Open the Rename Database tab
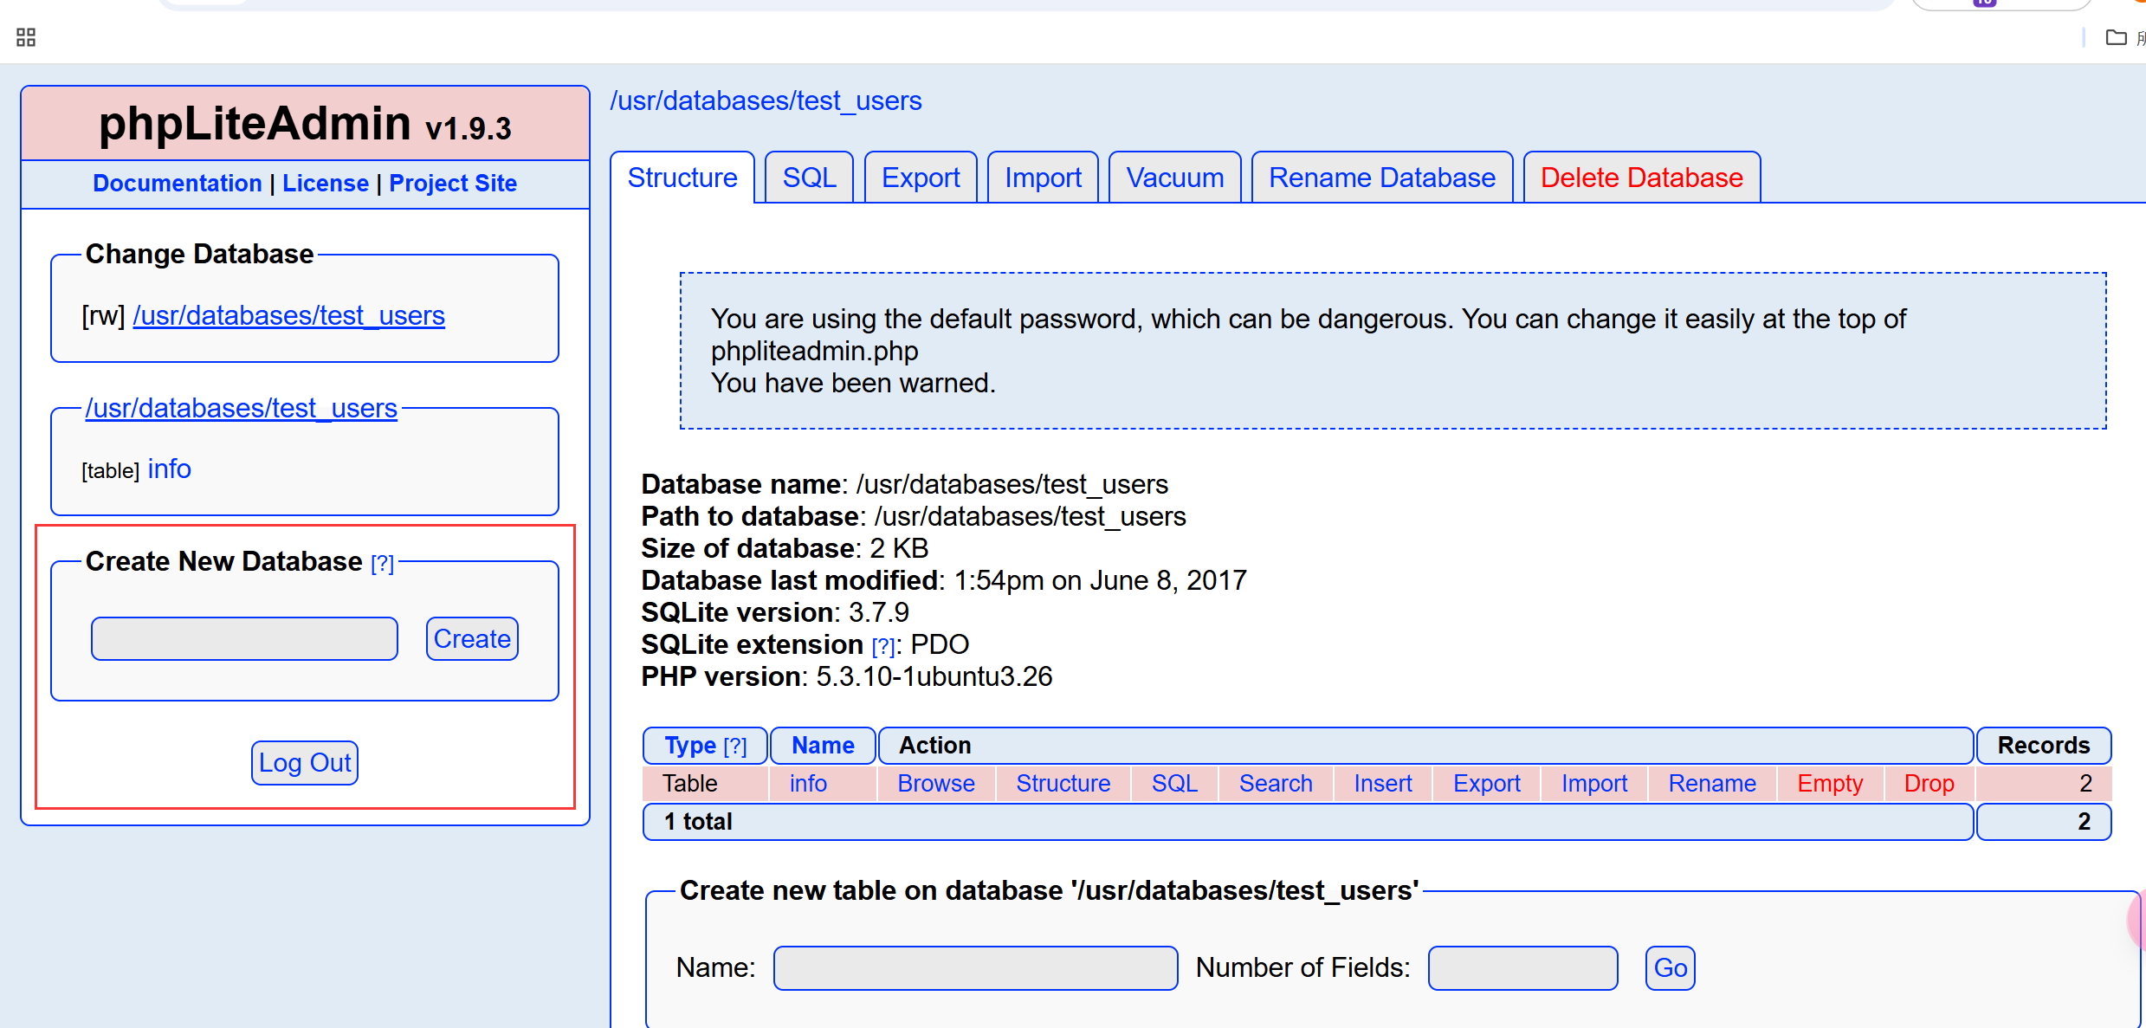This screenshot has width=2146, height=1028. point(1382,178)
